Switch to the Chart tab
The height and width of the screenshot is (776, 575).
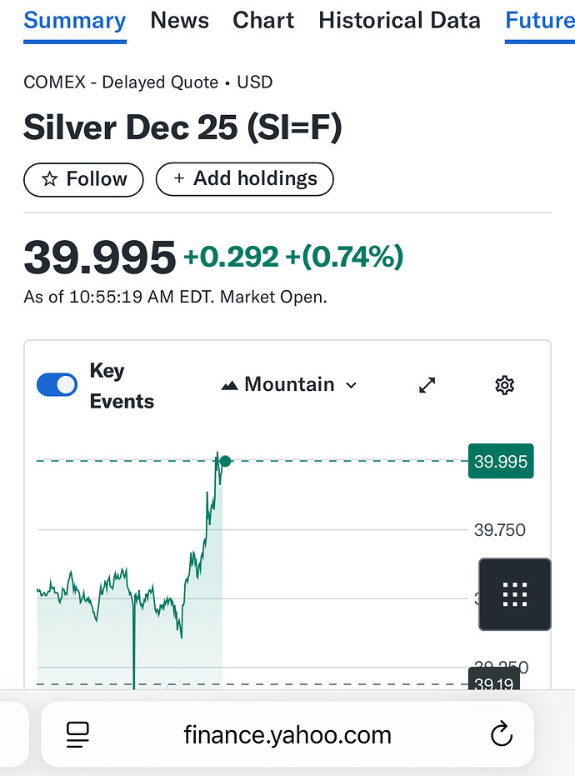pos(263,20)
